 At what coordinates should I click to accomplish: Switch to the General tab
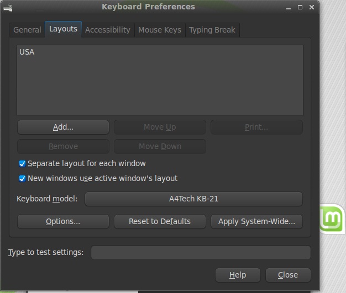click(27, 30)
